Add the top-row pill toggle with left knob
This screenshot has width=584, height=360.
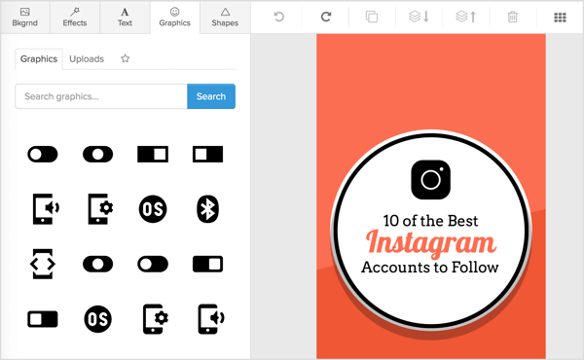point(43,154)
